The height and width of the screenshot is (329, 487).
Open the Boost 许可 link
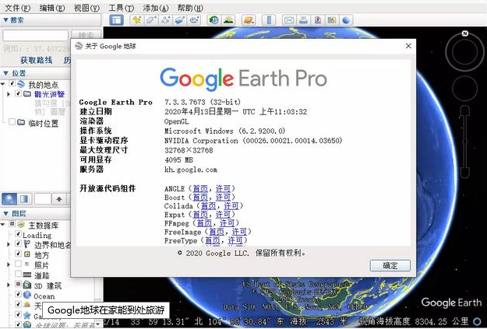[224, 198]
